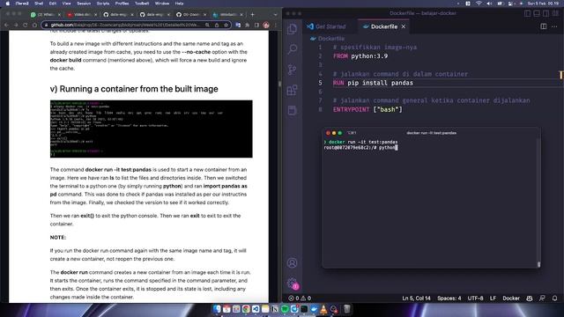Open the Explorer view in VS Code activity bar

click(292, 29)
